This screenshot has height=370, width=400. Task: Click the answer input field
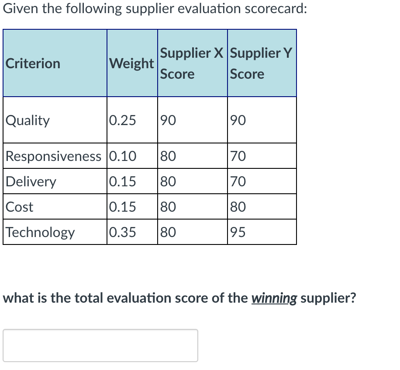(x=100, y=345)
